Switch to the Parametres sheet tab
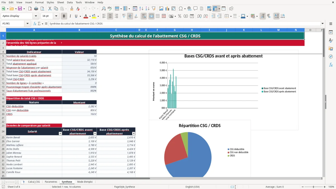This screenshot has width=336, height=189. coord(51,182)
